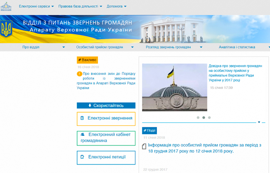Click the down arrow icon in Скористайтесь header
Screen dimensions: 270x173
tap(90, 105)
